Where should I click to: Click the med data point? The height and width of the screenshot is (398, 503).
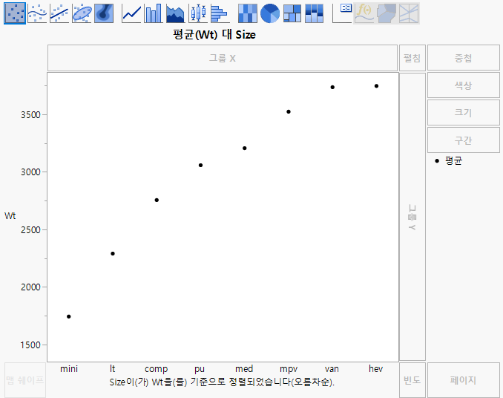(x=244, y=149)
